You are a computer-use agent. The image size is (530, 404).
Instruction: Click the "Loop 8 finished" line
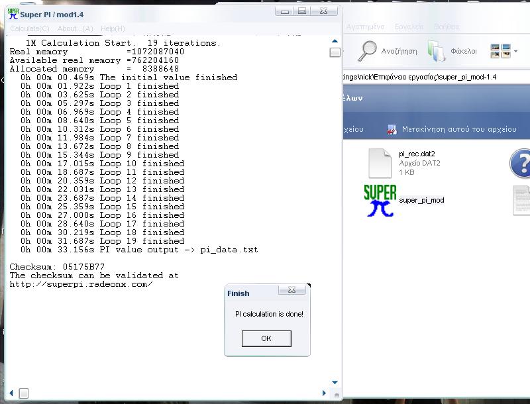(99, 146)
